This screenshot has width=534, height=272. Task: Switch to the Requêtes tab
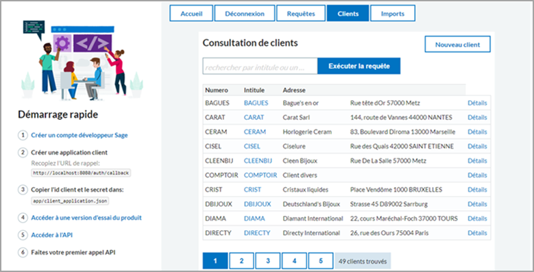coord(301,13)
